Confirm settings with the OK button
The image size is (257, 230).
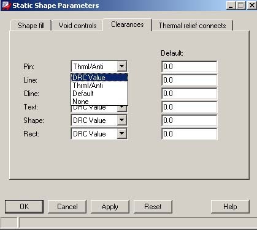(24, 207)
